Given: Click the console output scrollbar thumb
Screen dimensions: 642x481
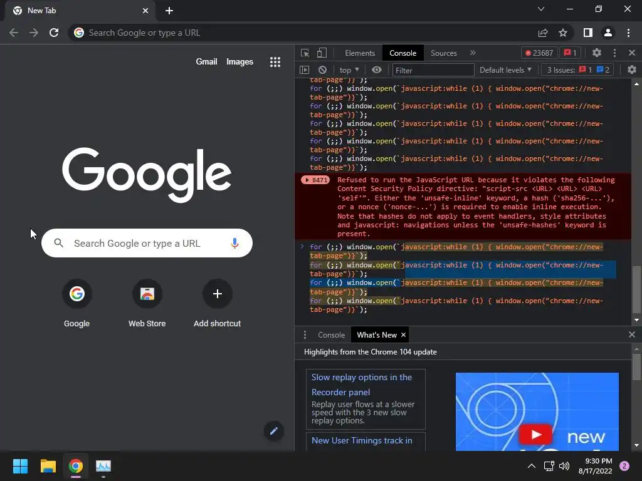Looking at the screenshot, I should (x=636, y=289).
